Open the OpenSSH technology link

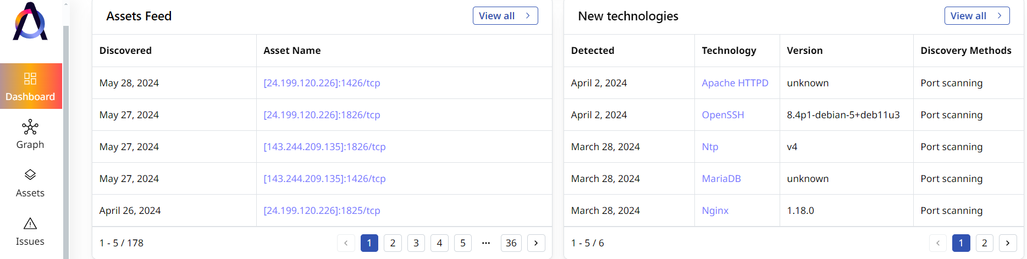click(723, 115)
